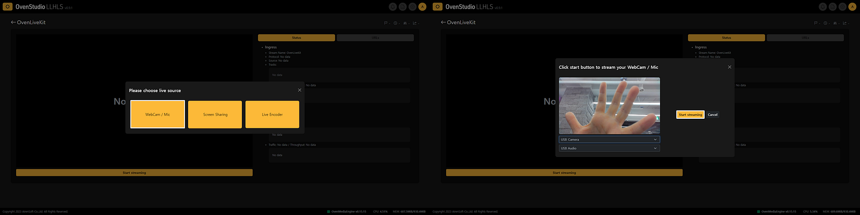The width and height of the screenshot is (860, 215).
Task: Open settings gear in the right screenshot header
Action: coord(842,6)
